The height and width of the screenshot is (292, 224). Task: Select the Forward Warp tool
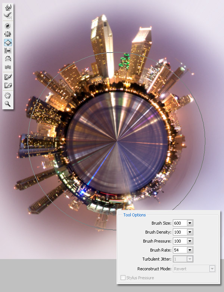point(8,7)
